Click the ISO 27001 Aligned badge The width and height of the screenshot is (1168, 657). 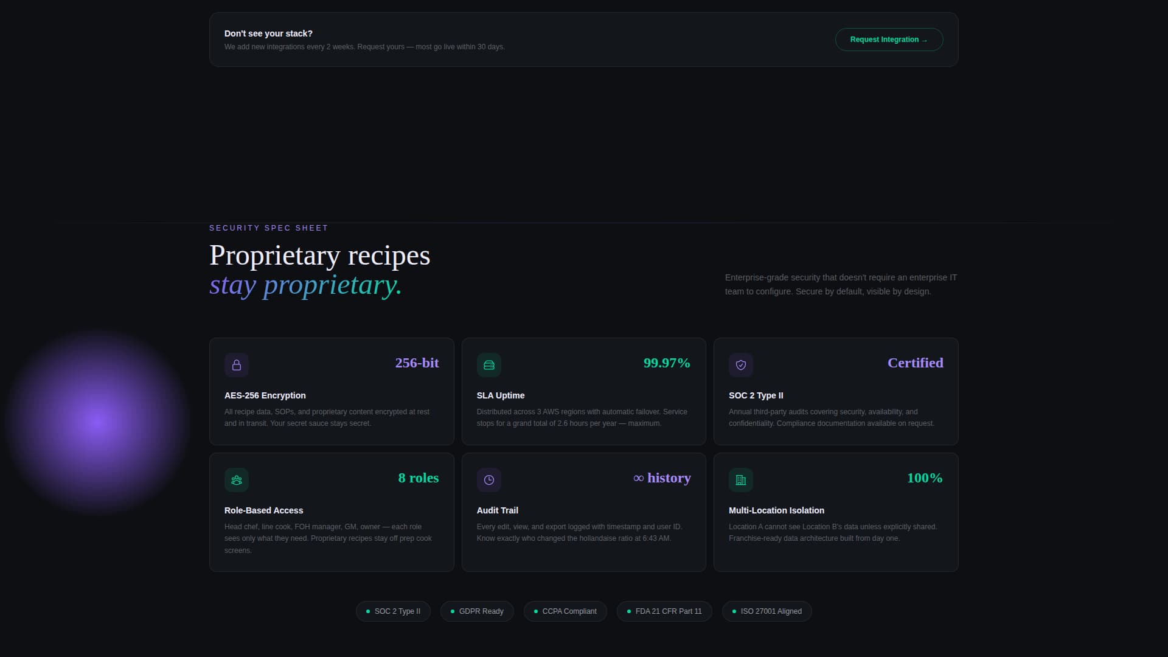[x=766, y=611]
